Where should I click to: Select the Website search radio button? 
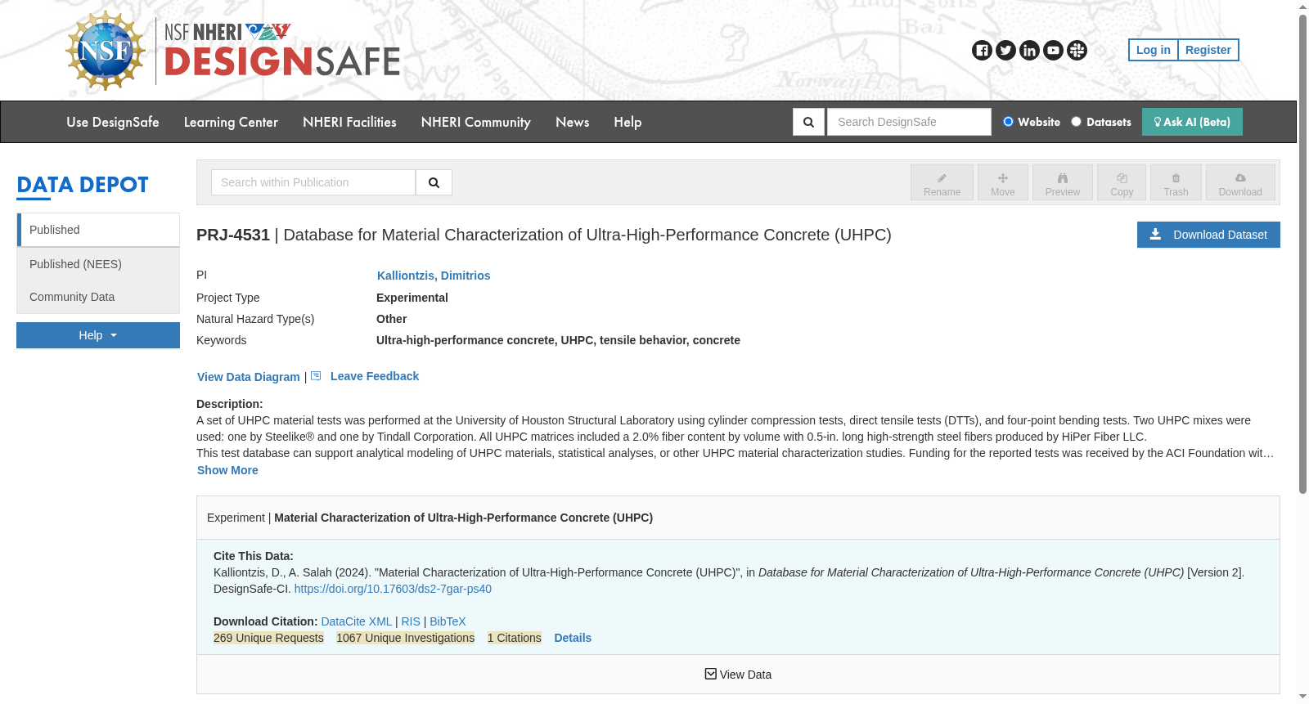tap(1008, 122)
